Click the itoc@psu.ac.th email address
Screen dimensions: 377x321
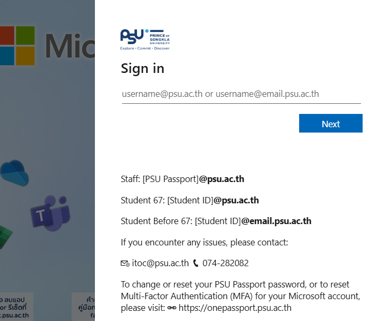[x=160, y=263]
